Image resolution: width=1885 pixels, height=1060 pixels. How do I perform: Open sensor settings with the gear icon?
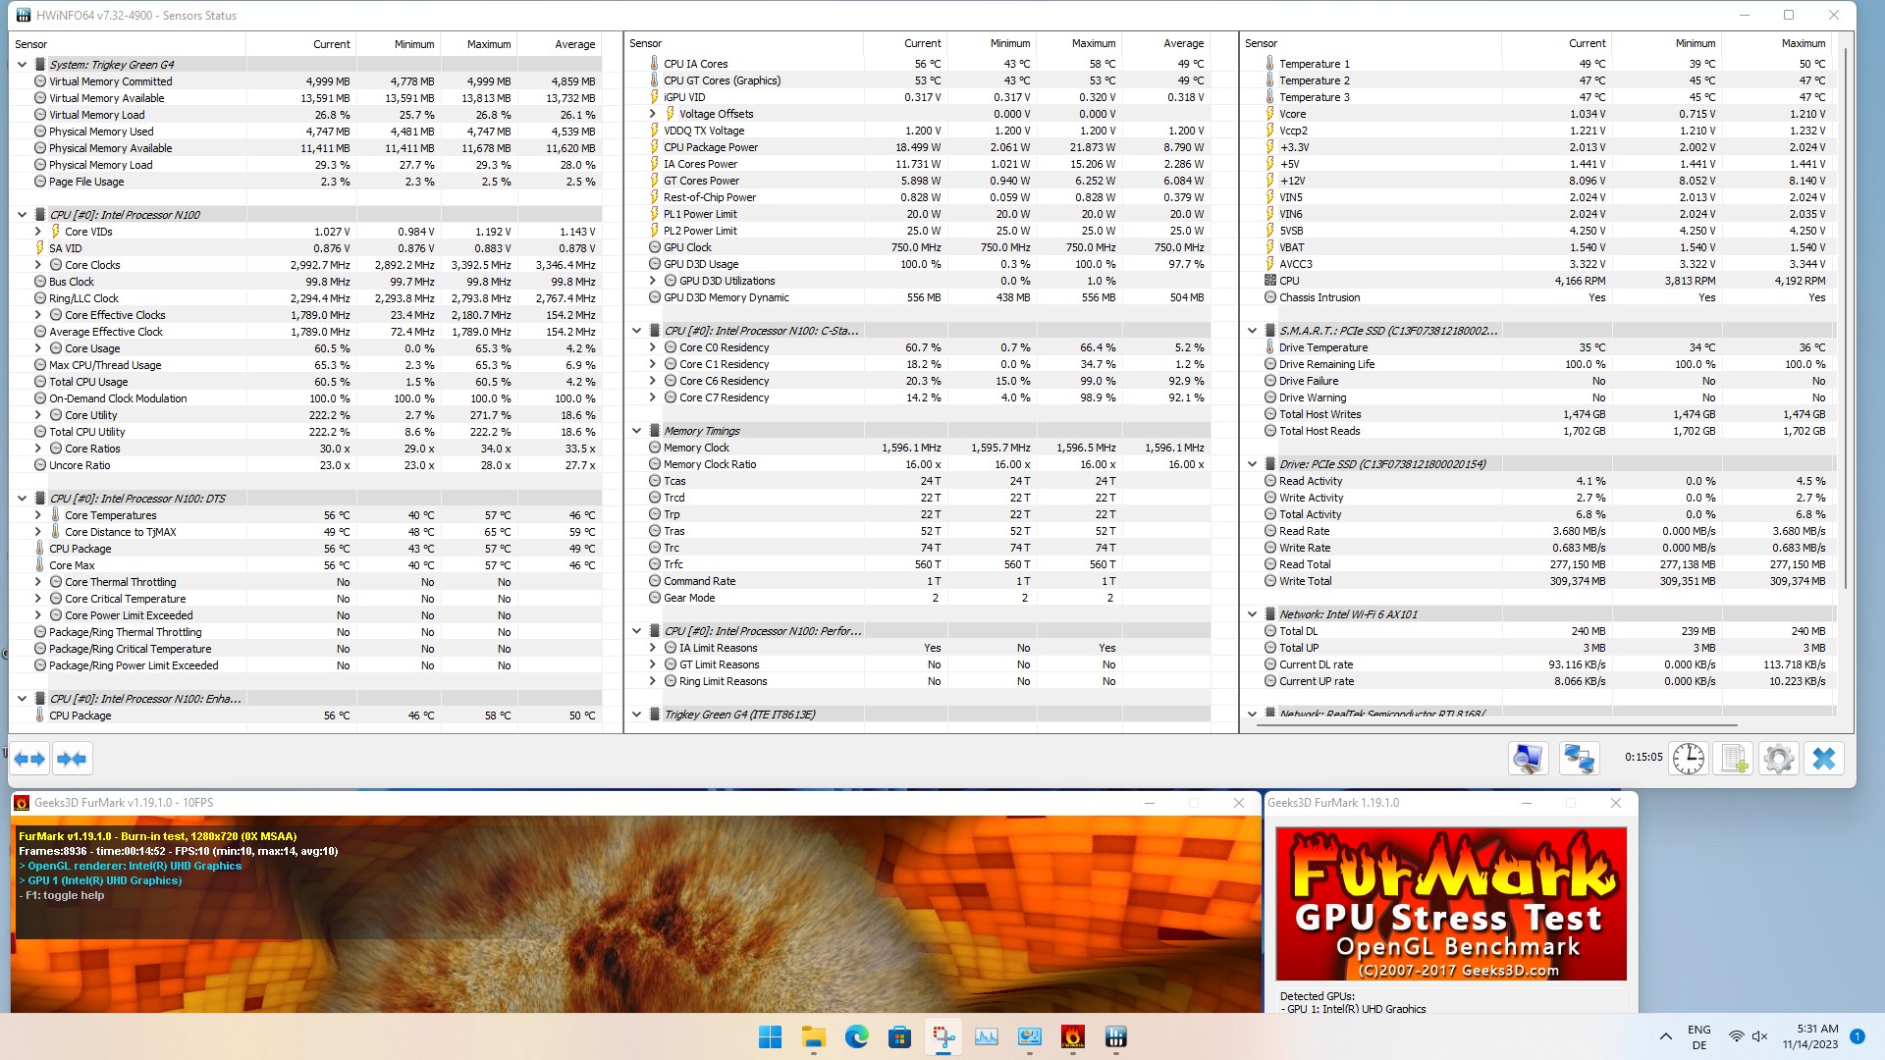[1778, 759]
